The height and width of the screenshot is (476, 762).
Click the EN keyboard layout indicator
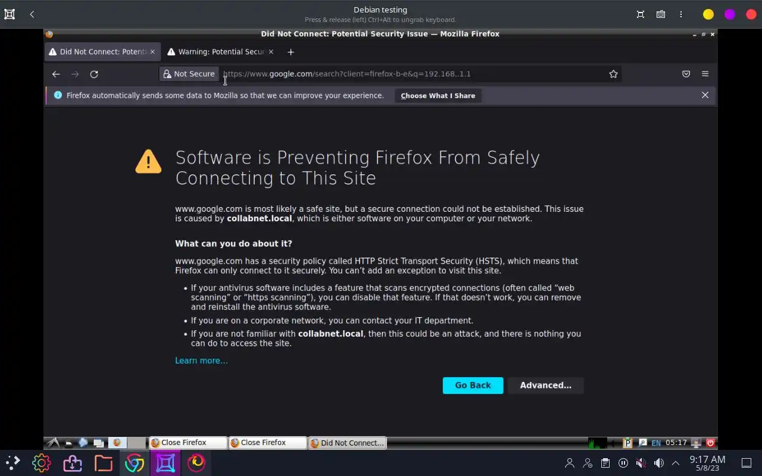click(x=656, y=443)
